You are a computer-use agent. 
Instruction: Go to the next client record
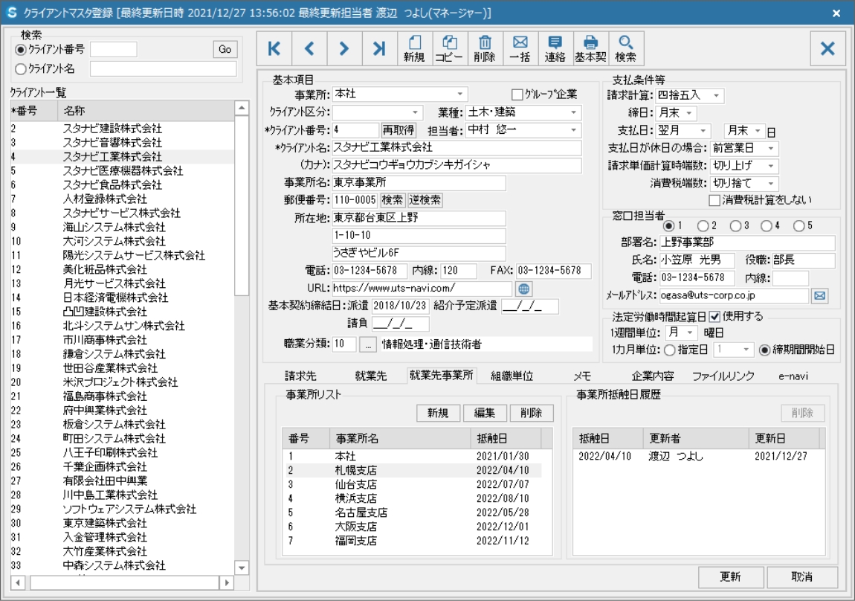tap(344, 49)
